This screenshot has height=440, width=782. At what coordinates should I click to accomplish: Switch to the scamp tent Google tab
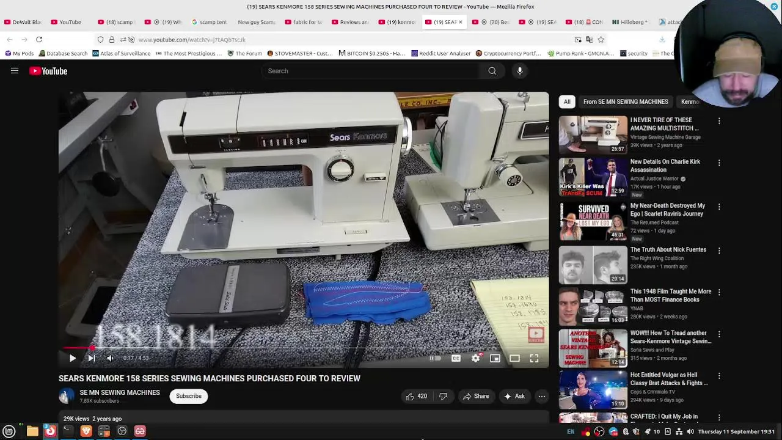(209, 22)
